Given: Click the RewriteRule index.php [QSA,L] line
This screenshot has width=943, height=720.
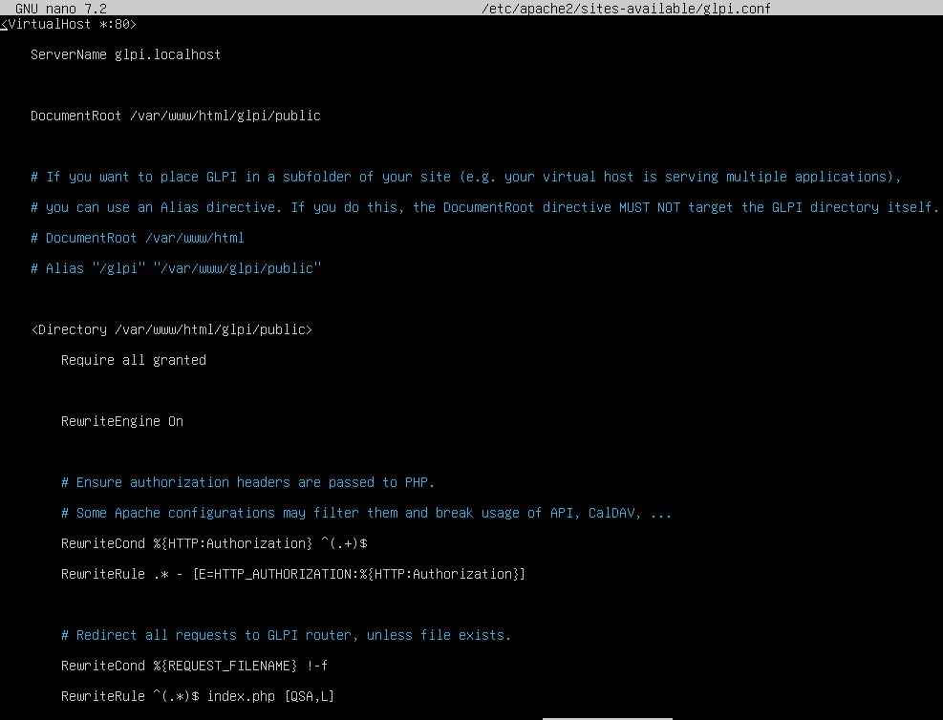Looking at the screenshot, I should (x=197, y=696).
